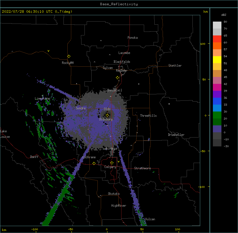The height and width of the screenshot is (233, 238).
Task: Click the 2022/07/28 06:30:10 UTC timestamp
Action: click(x=27, y=12)
